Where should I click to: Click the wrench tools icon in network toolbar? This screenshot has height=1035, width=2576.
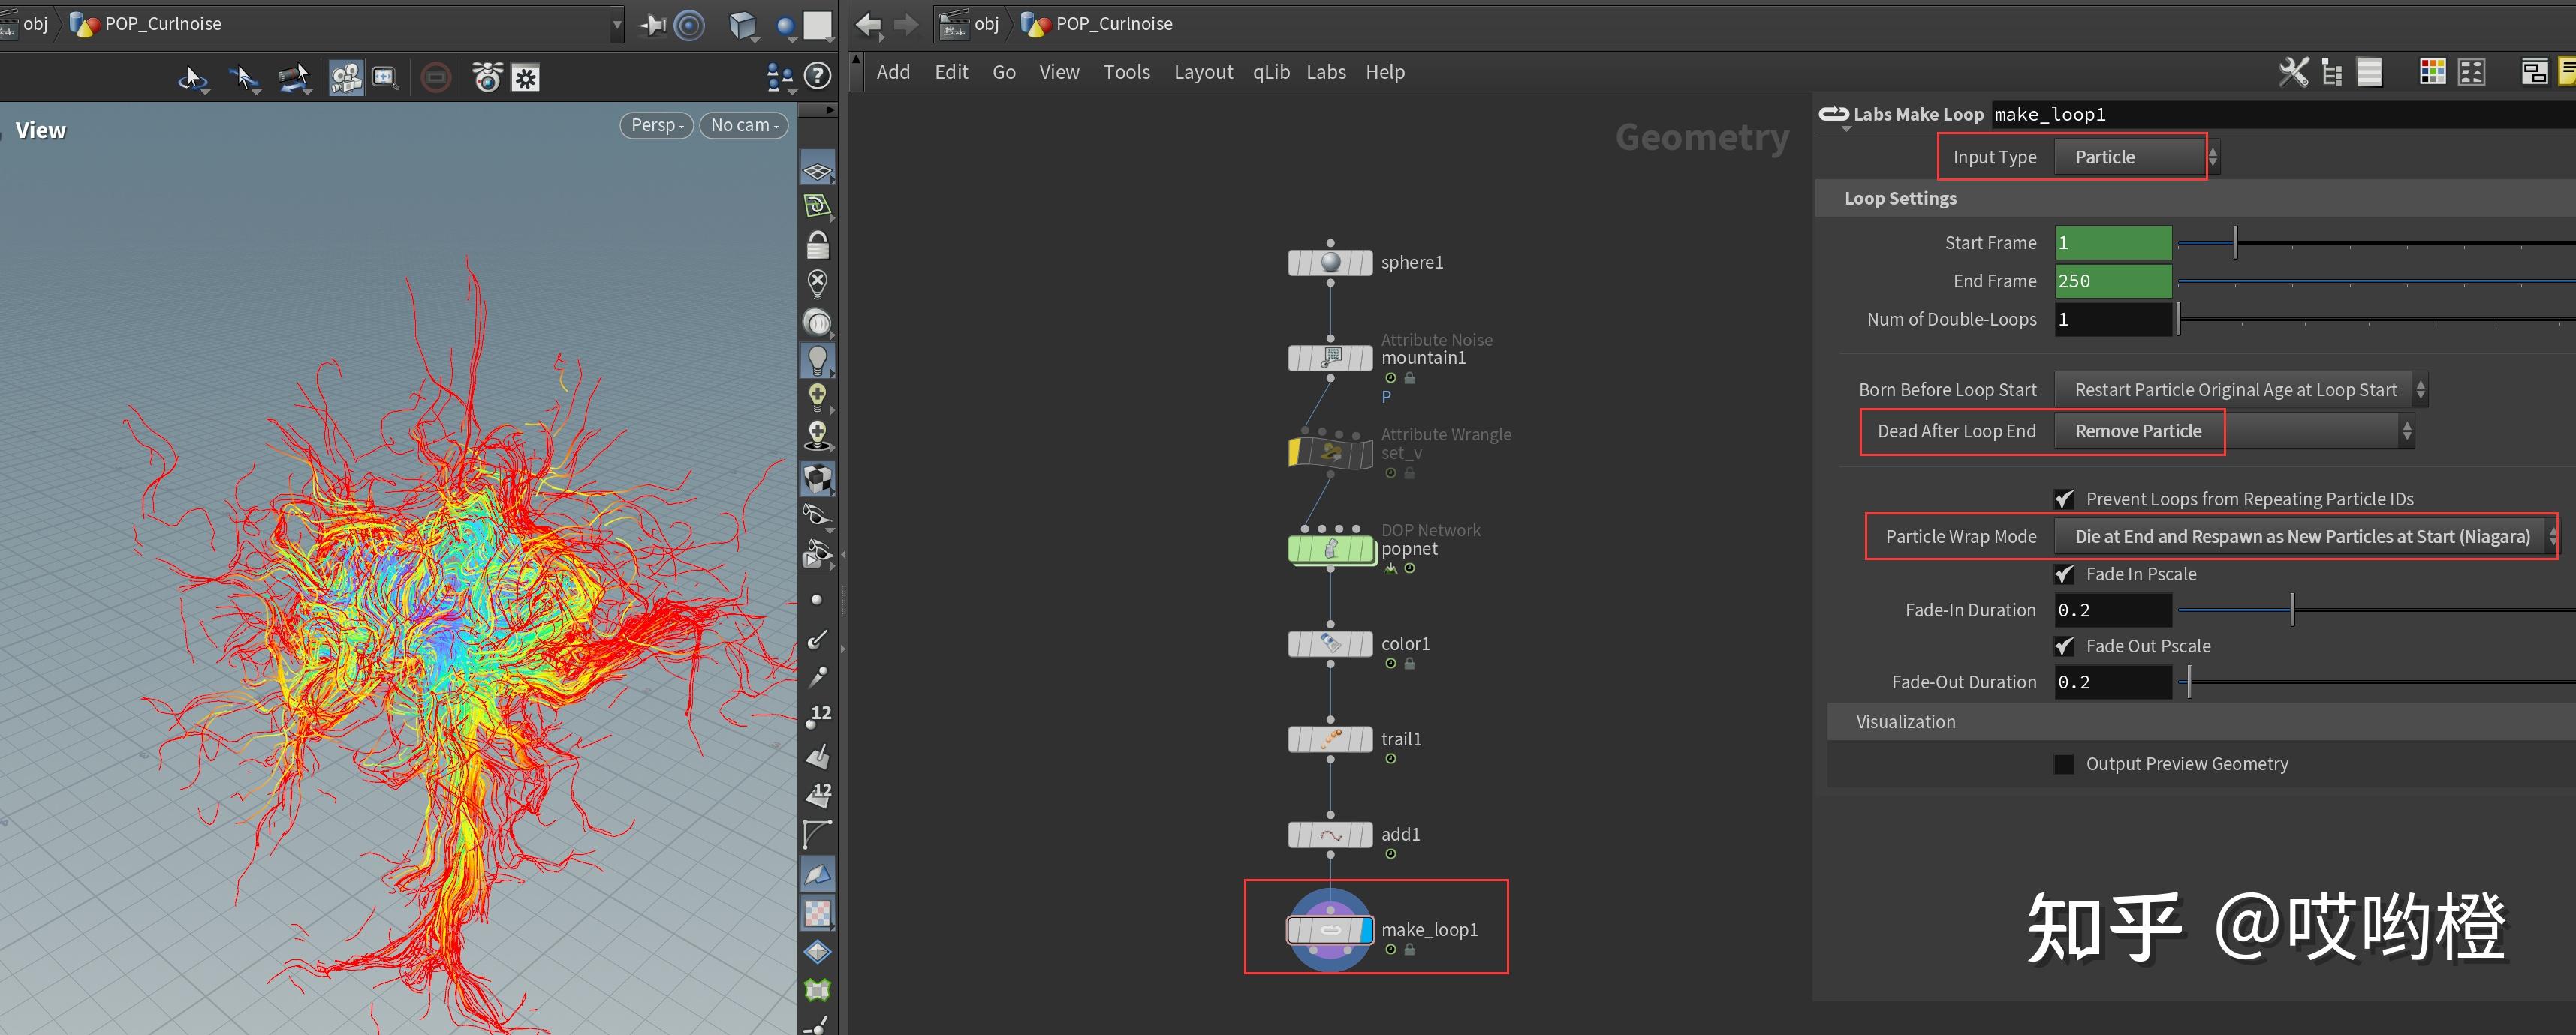[2292, 72]
